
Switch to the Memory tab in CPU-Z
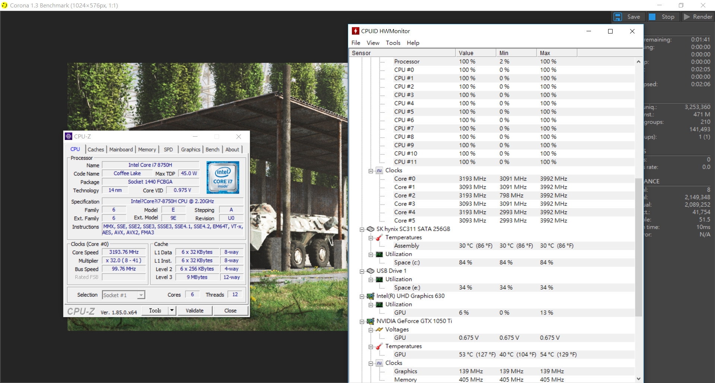tap(147, 150)
